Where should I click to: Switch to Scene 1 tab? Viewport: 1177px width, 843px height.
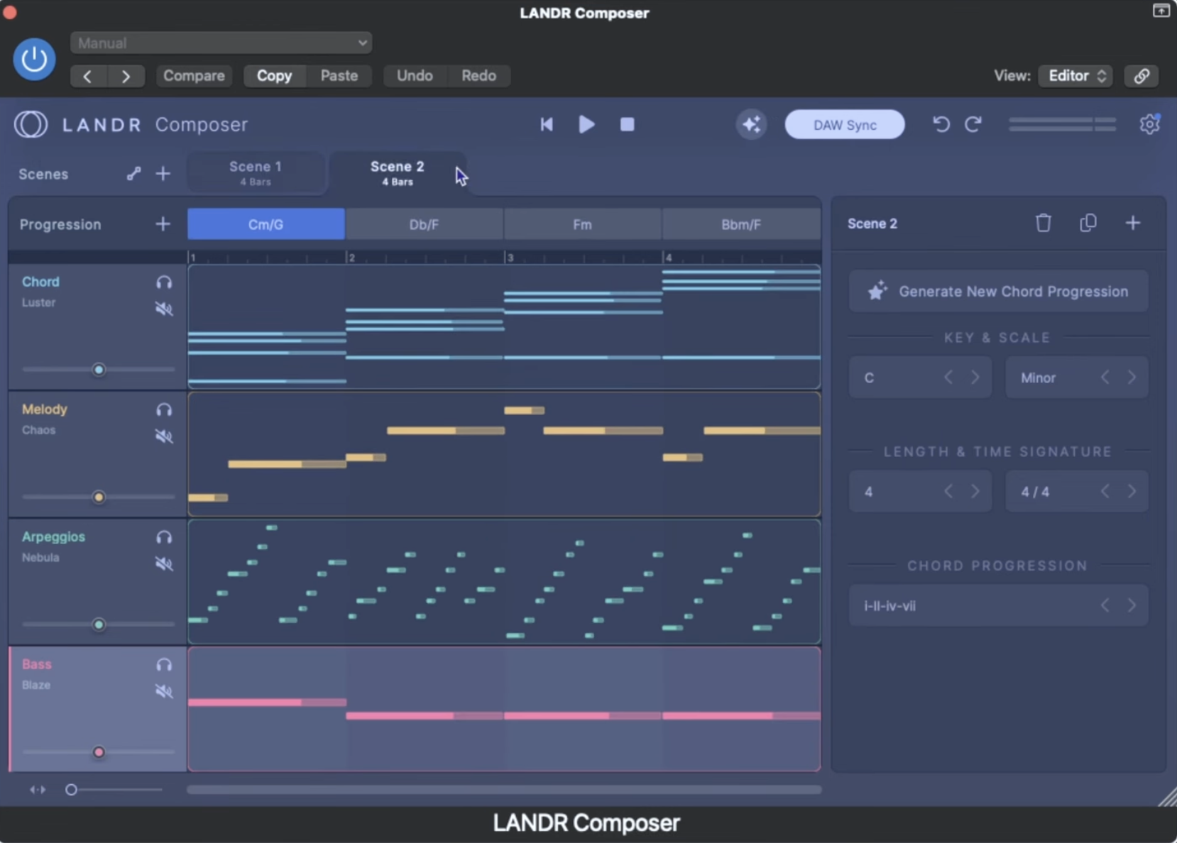tap(256, 173)
